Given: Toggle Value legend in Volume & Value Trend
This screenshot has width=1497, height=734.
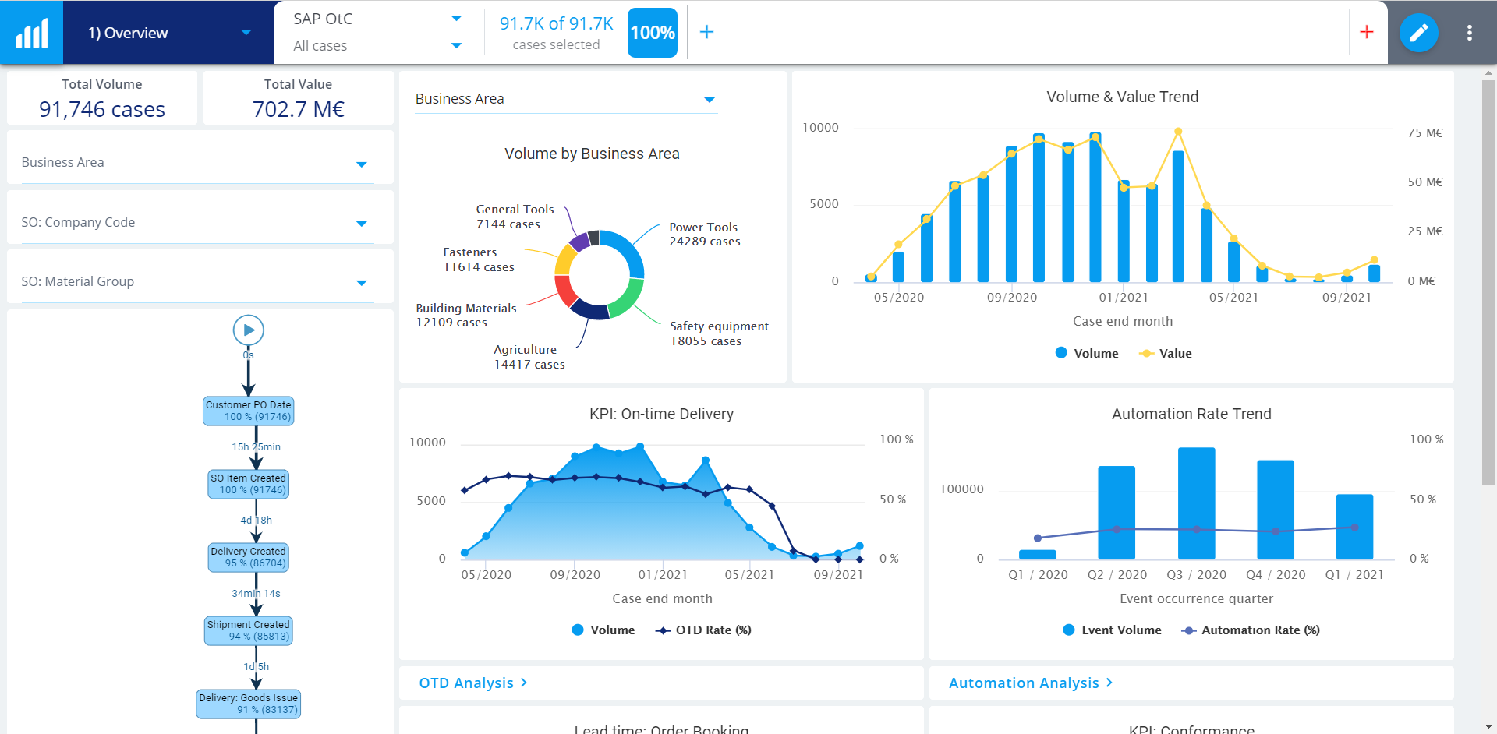Looking at the screenshot, I should [1166, 353].
